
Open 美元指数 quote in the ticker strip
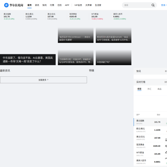tap(9, 16)
